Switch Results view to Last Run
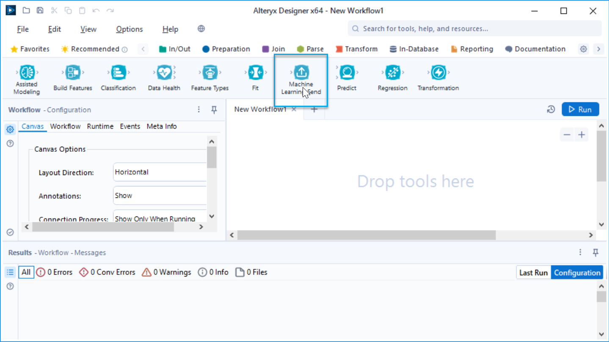 click(x=533, y=272)
